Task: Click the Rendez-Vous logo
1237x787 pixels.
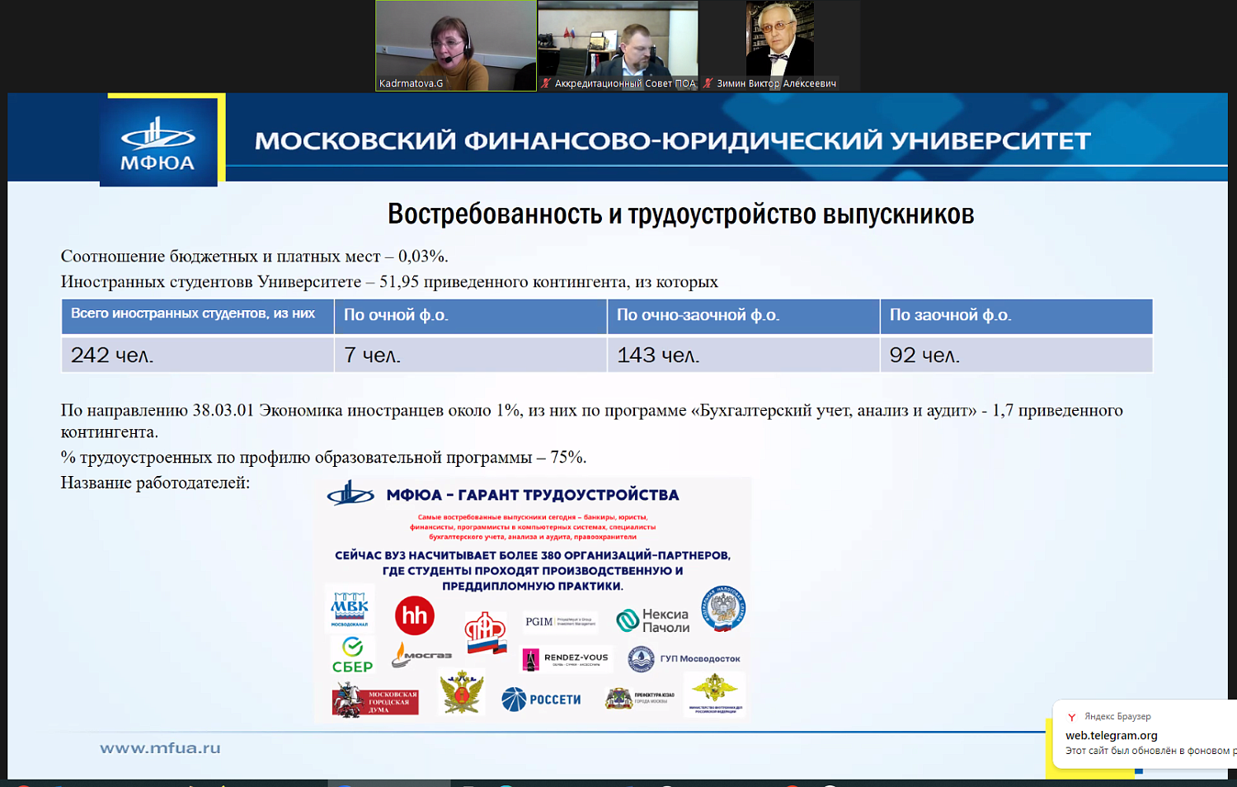Action: [x=567, y=658]
